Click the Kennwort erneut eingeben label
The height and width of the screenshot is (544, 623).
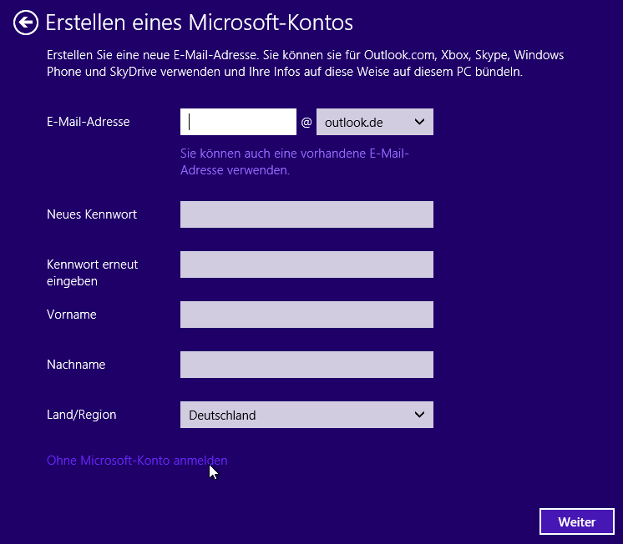[92, 273]
